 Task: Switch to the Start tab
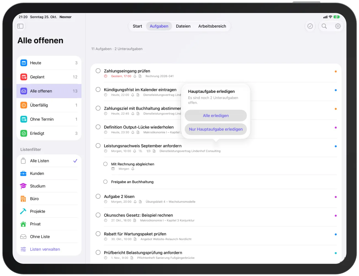137,26
